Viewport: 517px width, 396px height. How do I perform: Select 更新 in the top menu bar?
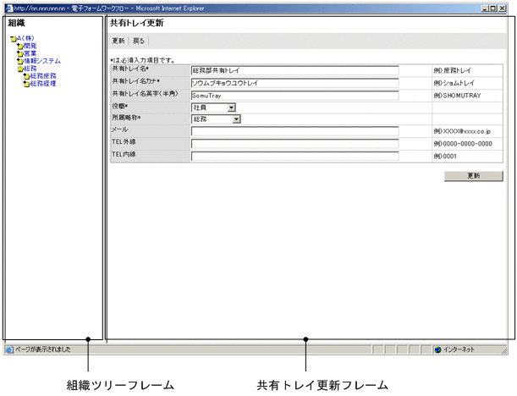[x=118, y=41]
